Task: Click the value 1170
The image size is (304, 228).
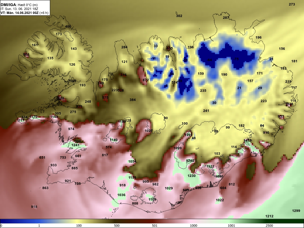Action: point(33,117)
